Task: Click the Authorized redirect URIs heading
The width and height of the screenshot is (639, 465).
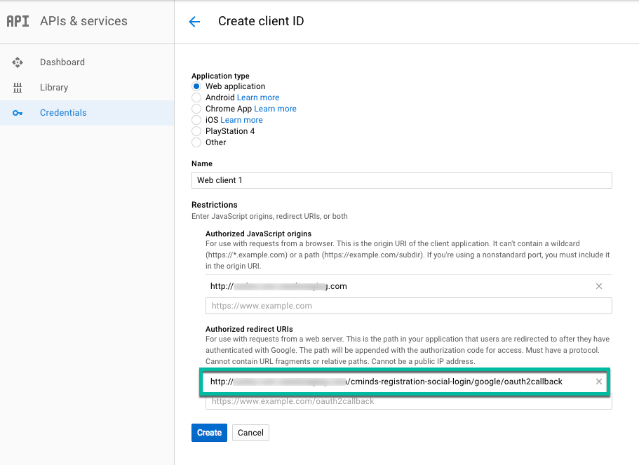Action: [x=249, y=329]
